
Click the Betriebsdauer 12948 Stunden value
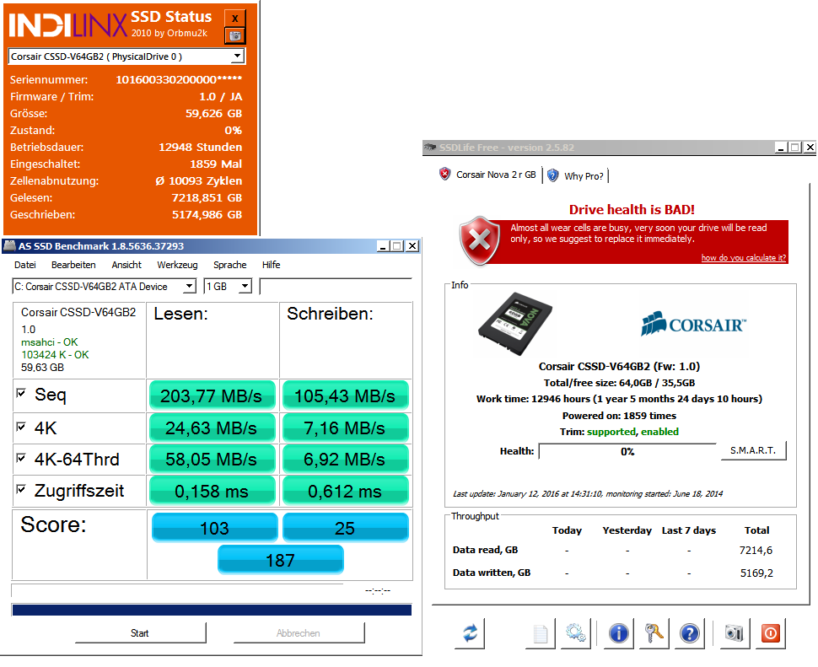click(x=201, y=147)
